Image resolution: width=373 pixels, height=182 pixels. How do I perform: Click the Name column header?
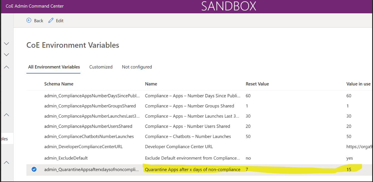click(151, 84)
